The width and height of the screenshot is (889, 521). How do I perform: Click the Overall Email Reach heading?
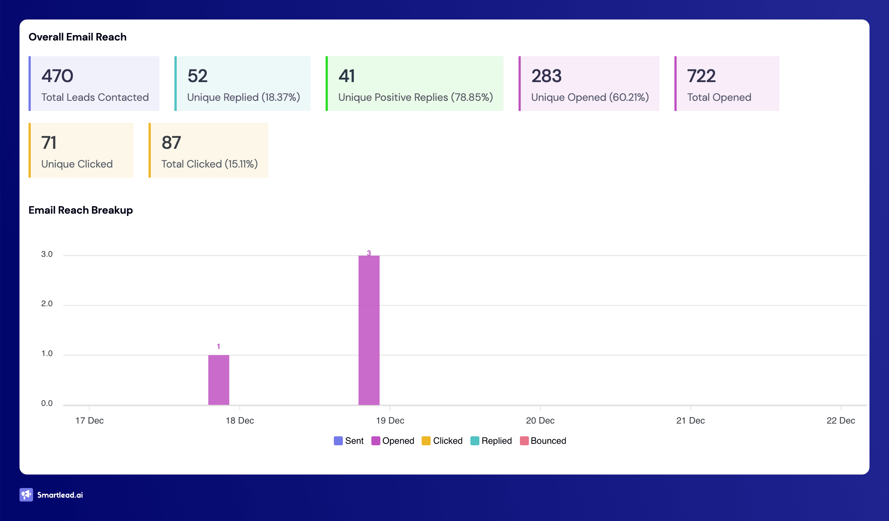tap(78, 37)
